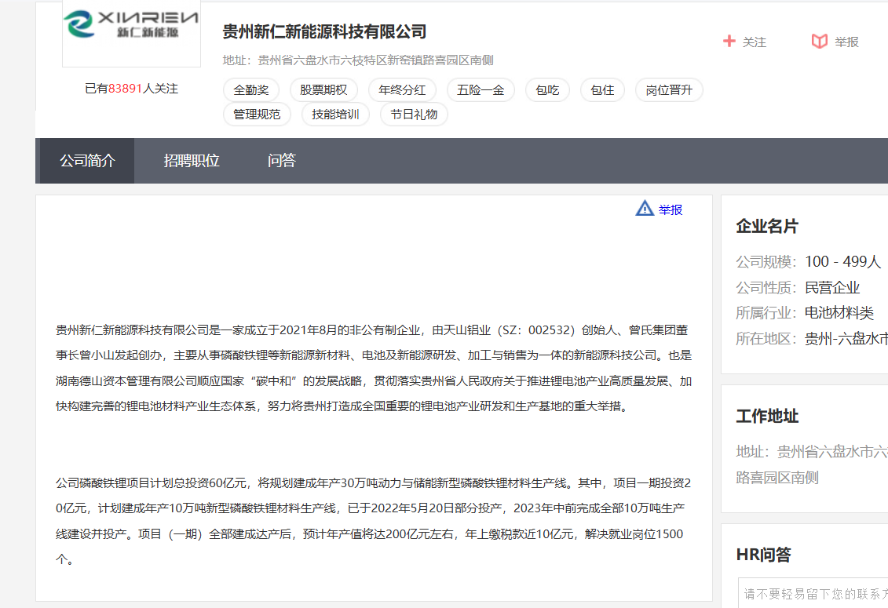The height and width of the screenshot is (608, 888).
Task: Click the company size value 100 - 499人
Action: pos(842,261)
